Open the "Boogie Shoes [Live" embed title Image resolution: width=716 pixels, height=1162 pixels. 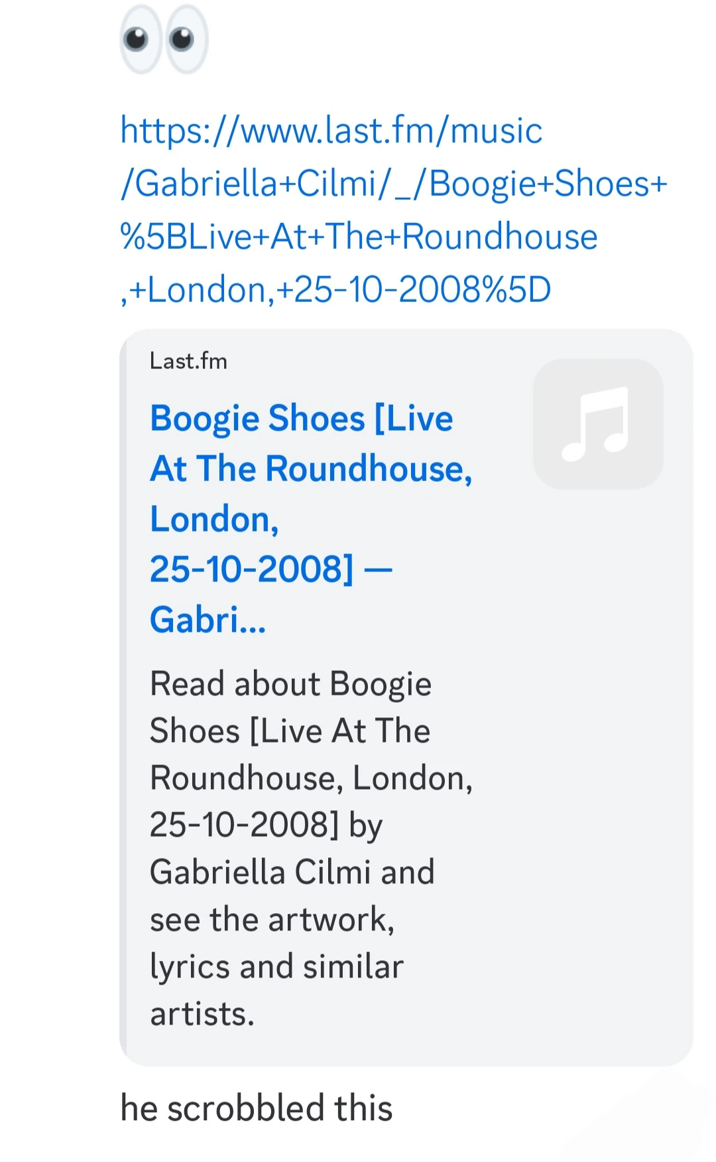tap(301, 419)
